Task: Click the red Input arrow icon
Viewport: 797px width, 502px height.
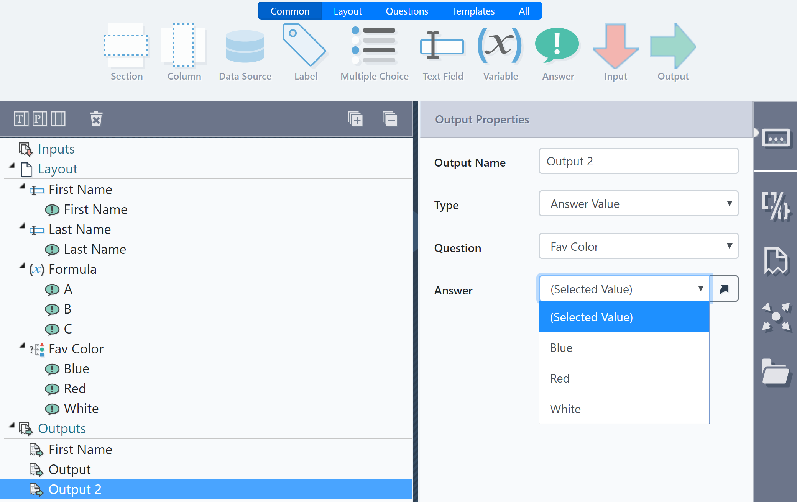Action: tap(615, 46)
